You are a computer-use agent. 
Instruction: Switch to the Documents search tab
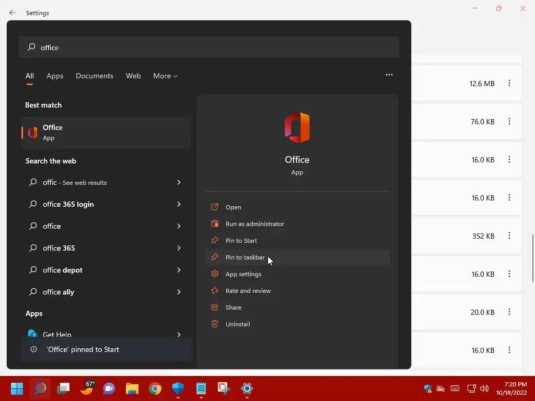[95, 76]
